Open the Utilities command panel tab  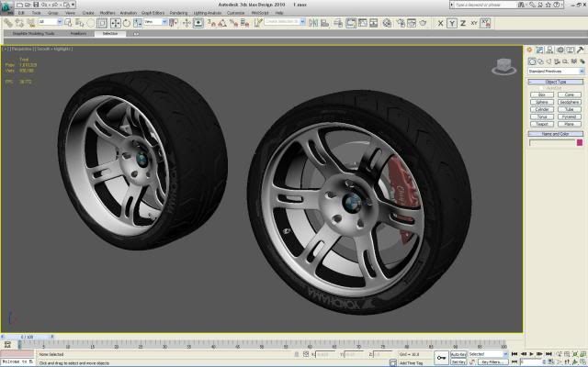click(580, 50)
